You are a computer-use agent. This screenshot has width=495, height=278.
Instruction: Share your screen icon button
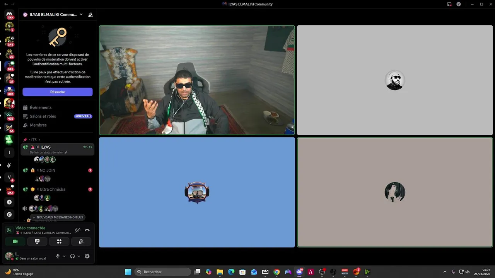tap(37, 241)
